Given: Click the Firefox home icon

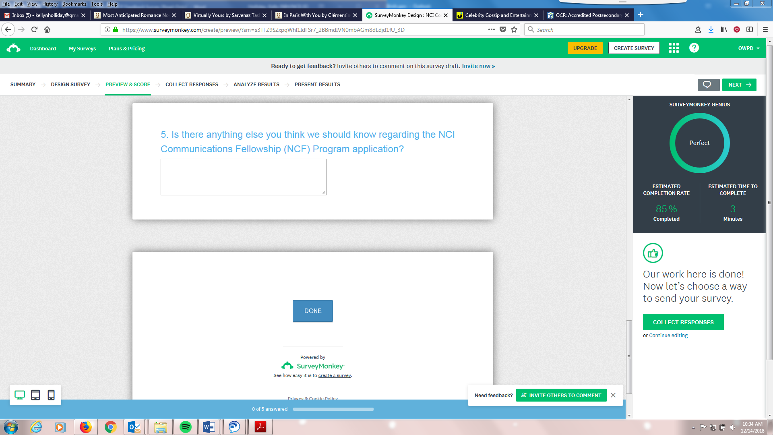Looking at the screenshot, I should pyautogui.click(x=47, y=29).
